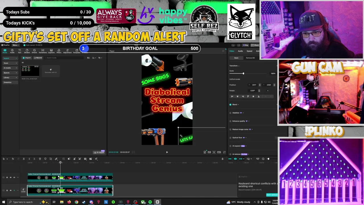The height and width of the screenshot is (205, 364).
Task: Expand the AI media section
Action: 10,68
